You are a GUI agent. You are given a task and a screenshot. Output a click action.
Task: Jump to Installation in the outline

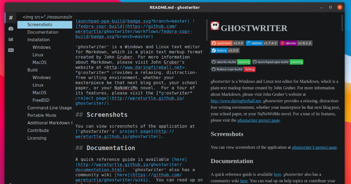[x=38, y=40]
